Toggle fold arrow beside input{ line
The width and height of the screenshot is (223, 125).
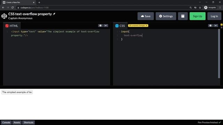tap(120, 32)
